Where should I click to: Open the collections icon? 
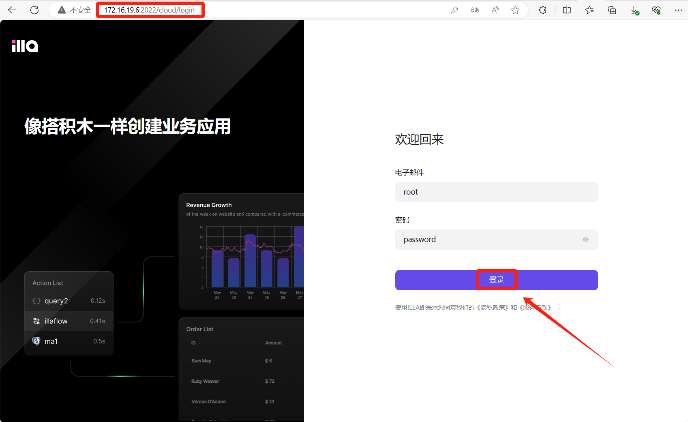(x=612, y=10)
